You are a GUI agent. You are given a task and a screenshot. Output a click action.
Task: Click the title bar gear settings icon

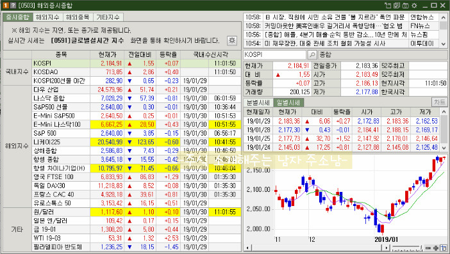[414, 5]
